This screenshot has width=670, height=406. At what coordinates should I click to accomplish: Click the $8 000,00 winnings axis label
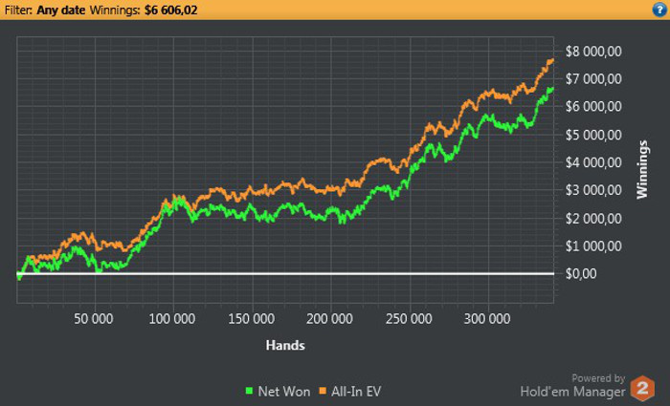point(595,51)
